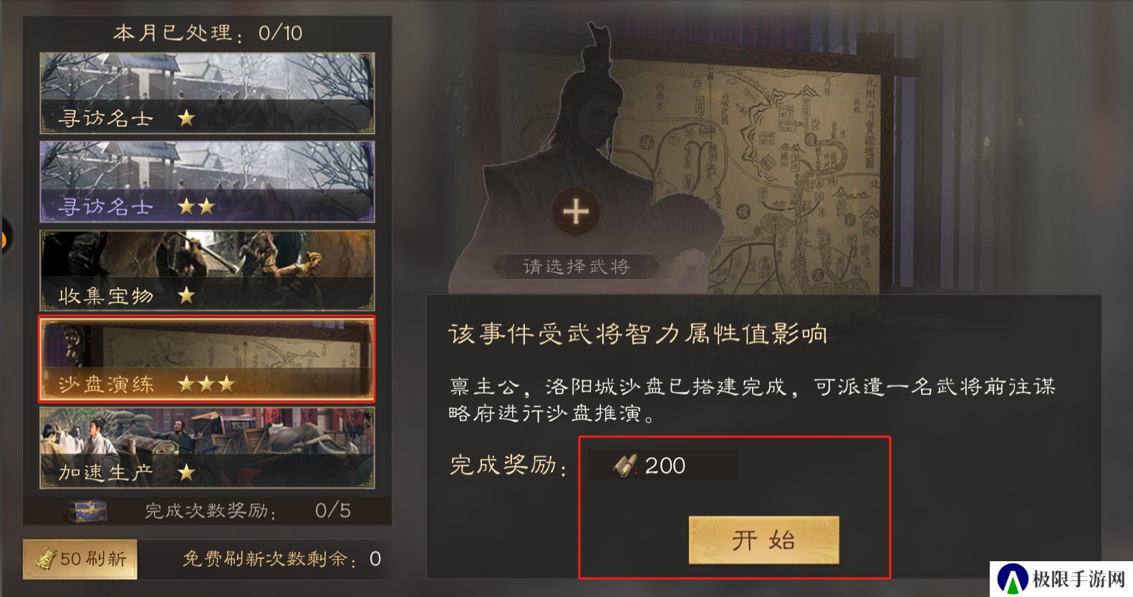This screenshot has width=1133, height=597.
Task: Click the 请选择武将 label
Action: point(576,267)
